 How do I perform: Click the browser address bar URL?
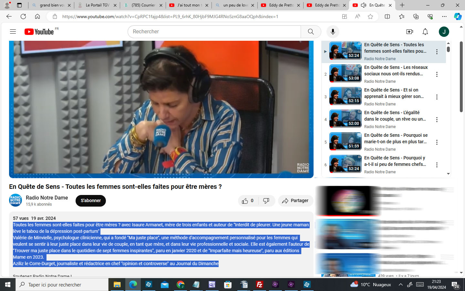click(170, 16)
